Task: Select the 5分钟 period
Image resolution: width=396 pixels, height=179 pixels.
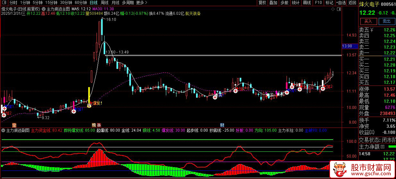Action: (x=38, y=3)
